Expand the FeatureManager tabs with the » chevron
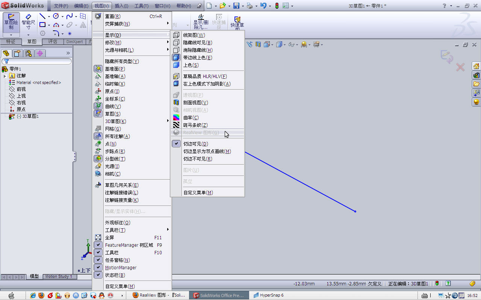Image resolution: width=481 pixels, height=300 pixels. [x=68, y=53]
